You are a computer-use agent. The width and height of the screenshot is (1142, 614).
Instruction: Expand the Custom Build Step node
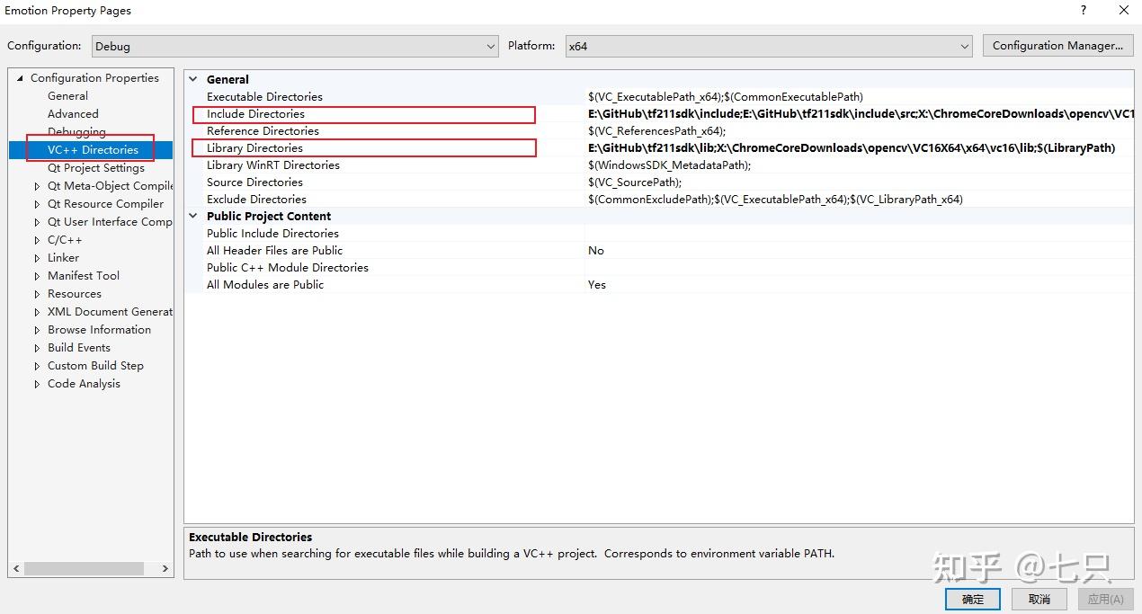click(35, 365)
